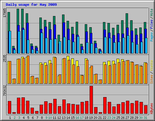This screenshot has height=121, width=155.
Task: Select day 3 on the x-axis
Action: (x=19, y=118)
